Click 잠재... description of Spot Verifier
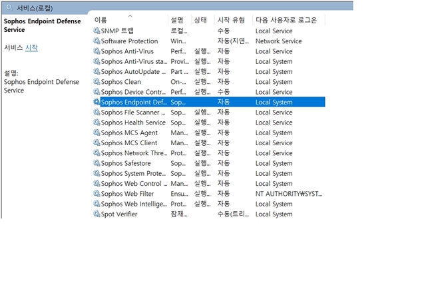Screen dimensions: 426x293 tap(179, 214)
